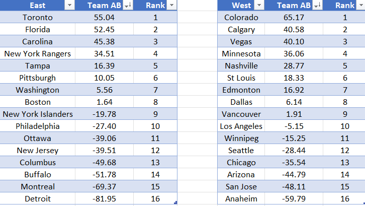Click the -81.95 value cell

click(105, 199)
